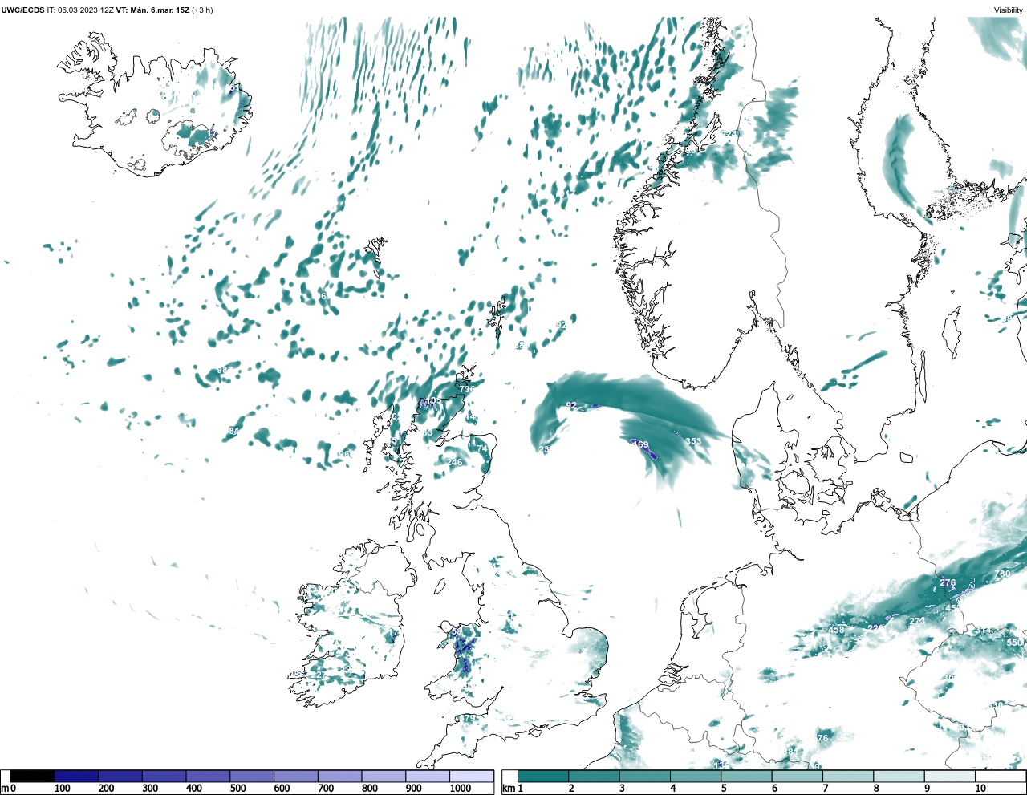This screenshot has width=1027, height=795.
Task: Click the '84' value west of Scotland
Action: [233, 432]
